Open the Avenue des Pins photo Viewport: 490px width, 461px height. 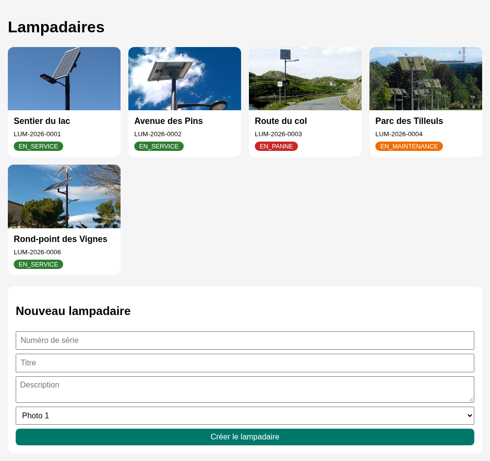point(185,78)
